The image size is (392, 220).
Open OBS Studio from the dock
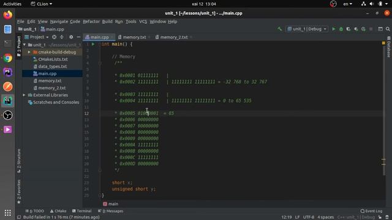click(x=8, y=116)
